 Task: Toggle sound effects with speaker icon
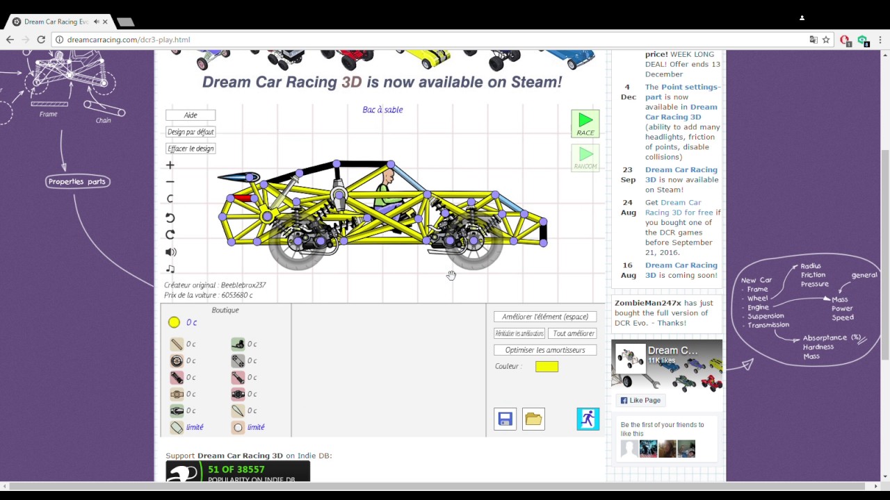[x=171, y=252]
